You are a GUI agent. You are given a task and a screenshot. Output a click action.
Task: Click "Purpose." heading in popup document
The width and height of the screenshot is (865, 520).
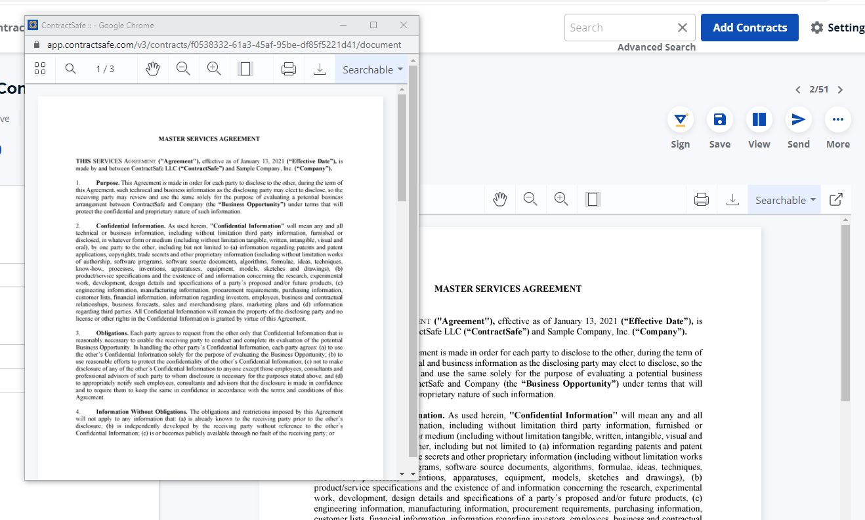(108, 182)
